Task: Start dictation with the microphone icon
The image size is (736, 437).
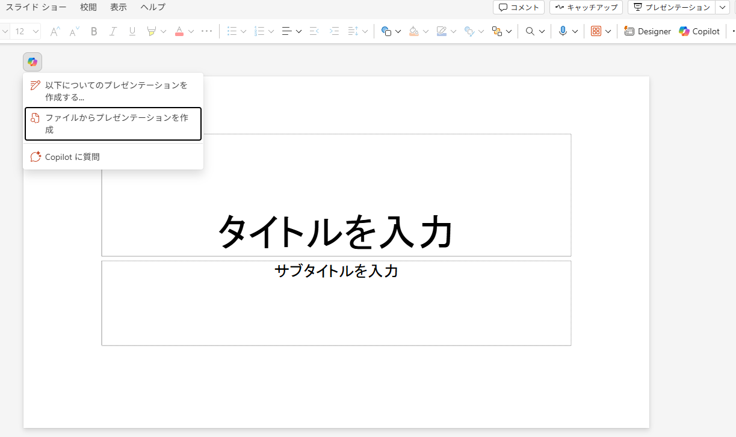Action: click(563, 31)
